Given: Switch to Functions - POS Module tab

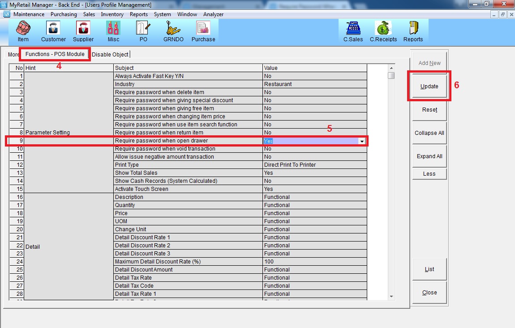Looking at the screenshot, I should click(55, 54).
